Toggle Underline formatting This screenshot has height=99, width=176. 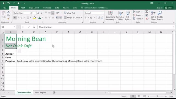(x=21, y=18)
